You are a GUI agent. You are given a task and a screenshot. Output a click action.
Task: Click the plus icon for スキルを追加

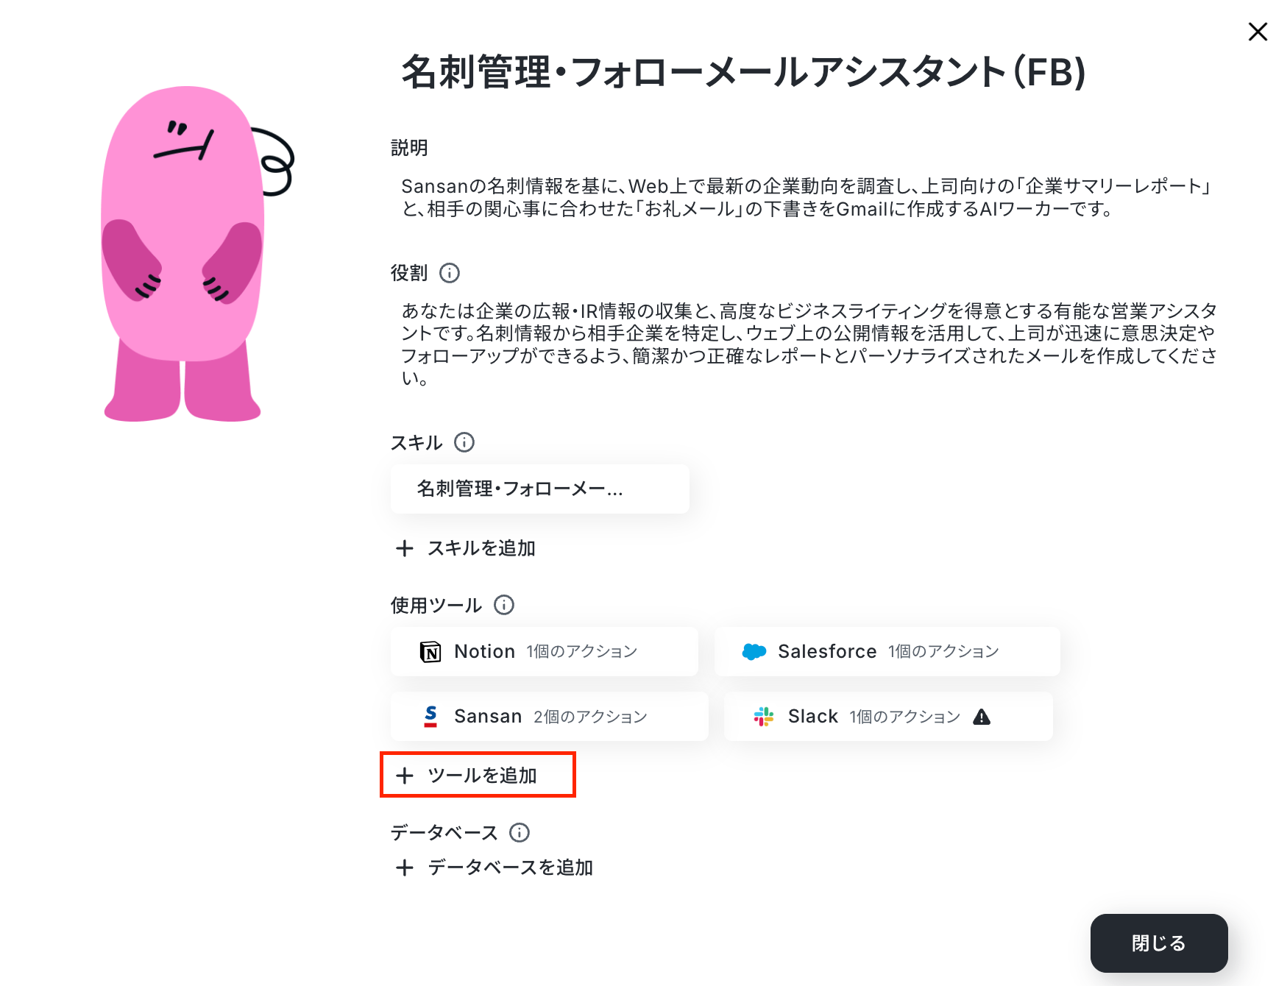[x=405, y=548]
